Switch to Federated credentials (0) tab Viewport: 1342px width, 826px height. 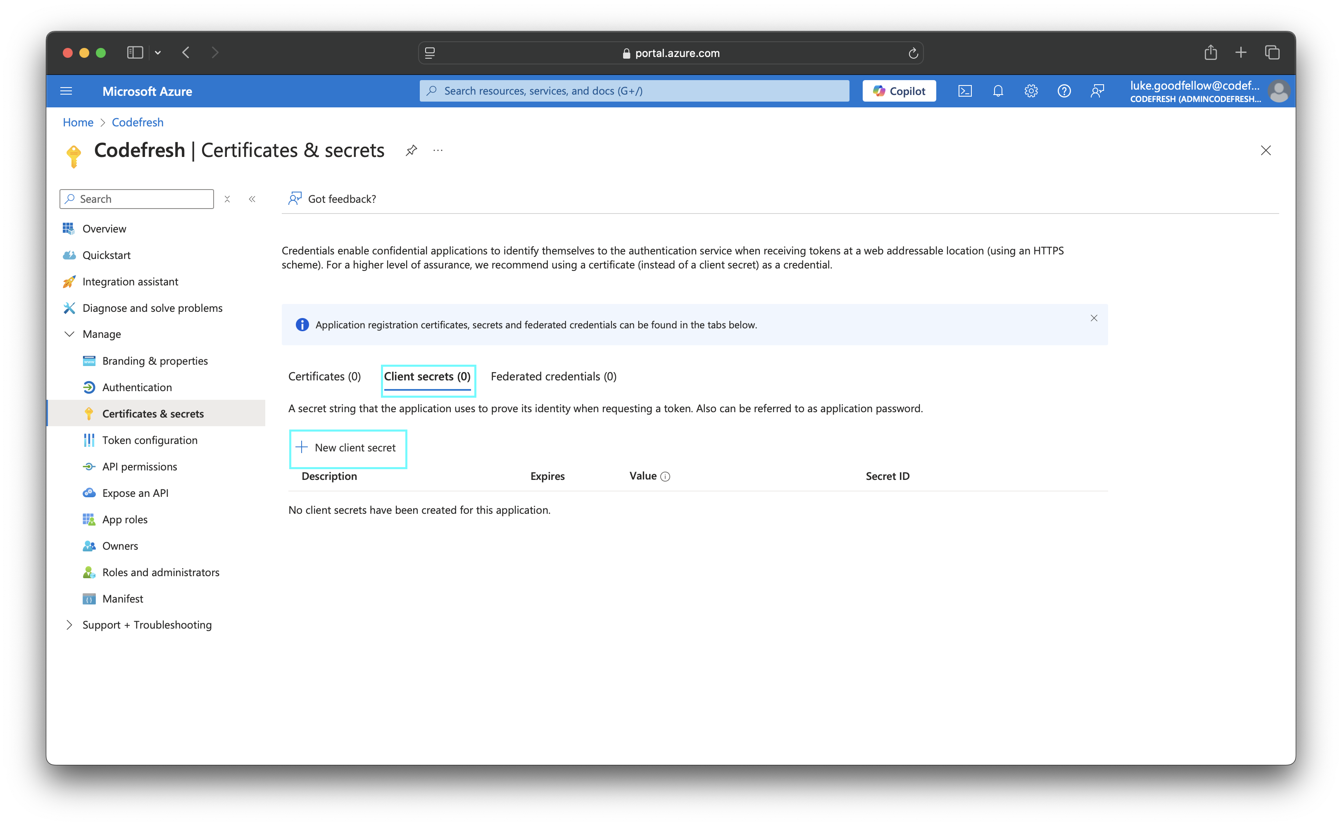coord(553,376)
